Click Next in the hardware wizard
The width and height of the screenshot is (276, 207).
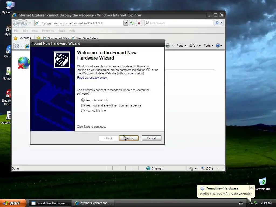point(129,138)
